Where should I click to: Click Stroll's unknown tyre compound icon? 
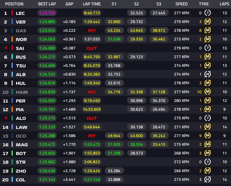coord(207,162)
